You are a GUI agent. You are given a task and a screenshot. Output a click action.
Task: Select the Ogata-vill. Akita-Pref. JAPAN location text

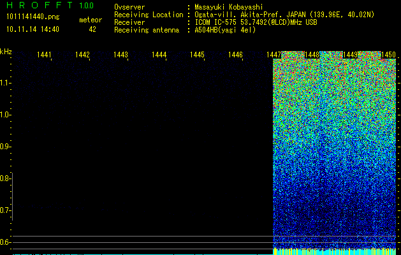coord(284,15)
